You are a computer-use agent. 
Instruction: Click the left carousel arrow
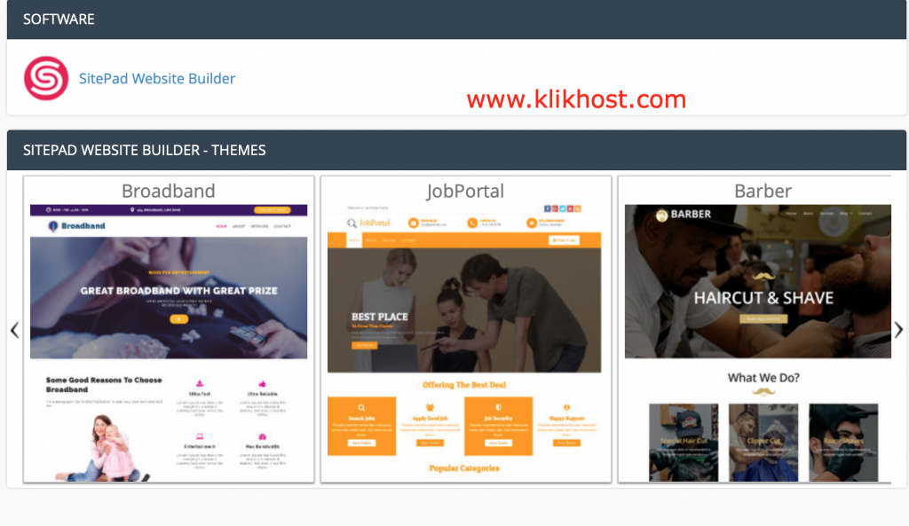click(x=13, y=330)
